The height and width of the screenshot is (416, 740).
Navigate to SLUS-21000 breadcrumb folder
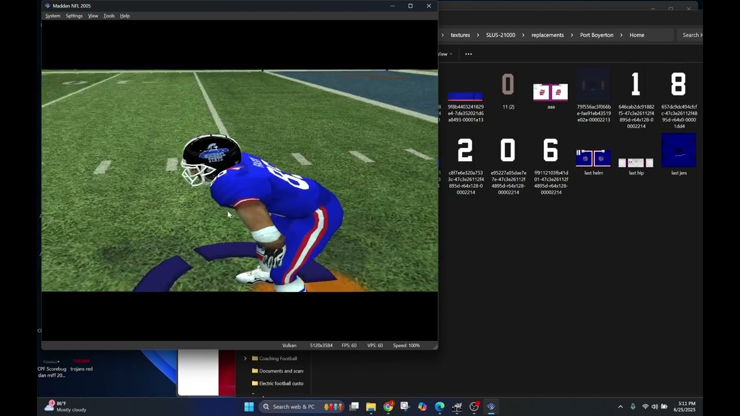coord(501,35)
